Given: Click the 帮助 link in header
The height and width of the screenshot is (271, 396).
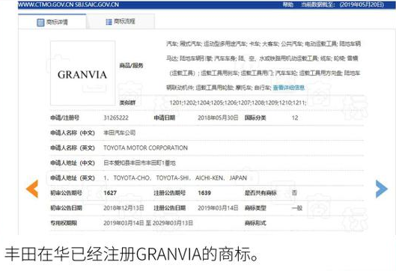Looking at the screenshot, I should [287, 4].
